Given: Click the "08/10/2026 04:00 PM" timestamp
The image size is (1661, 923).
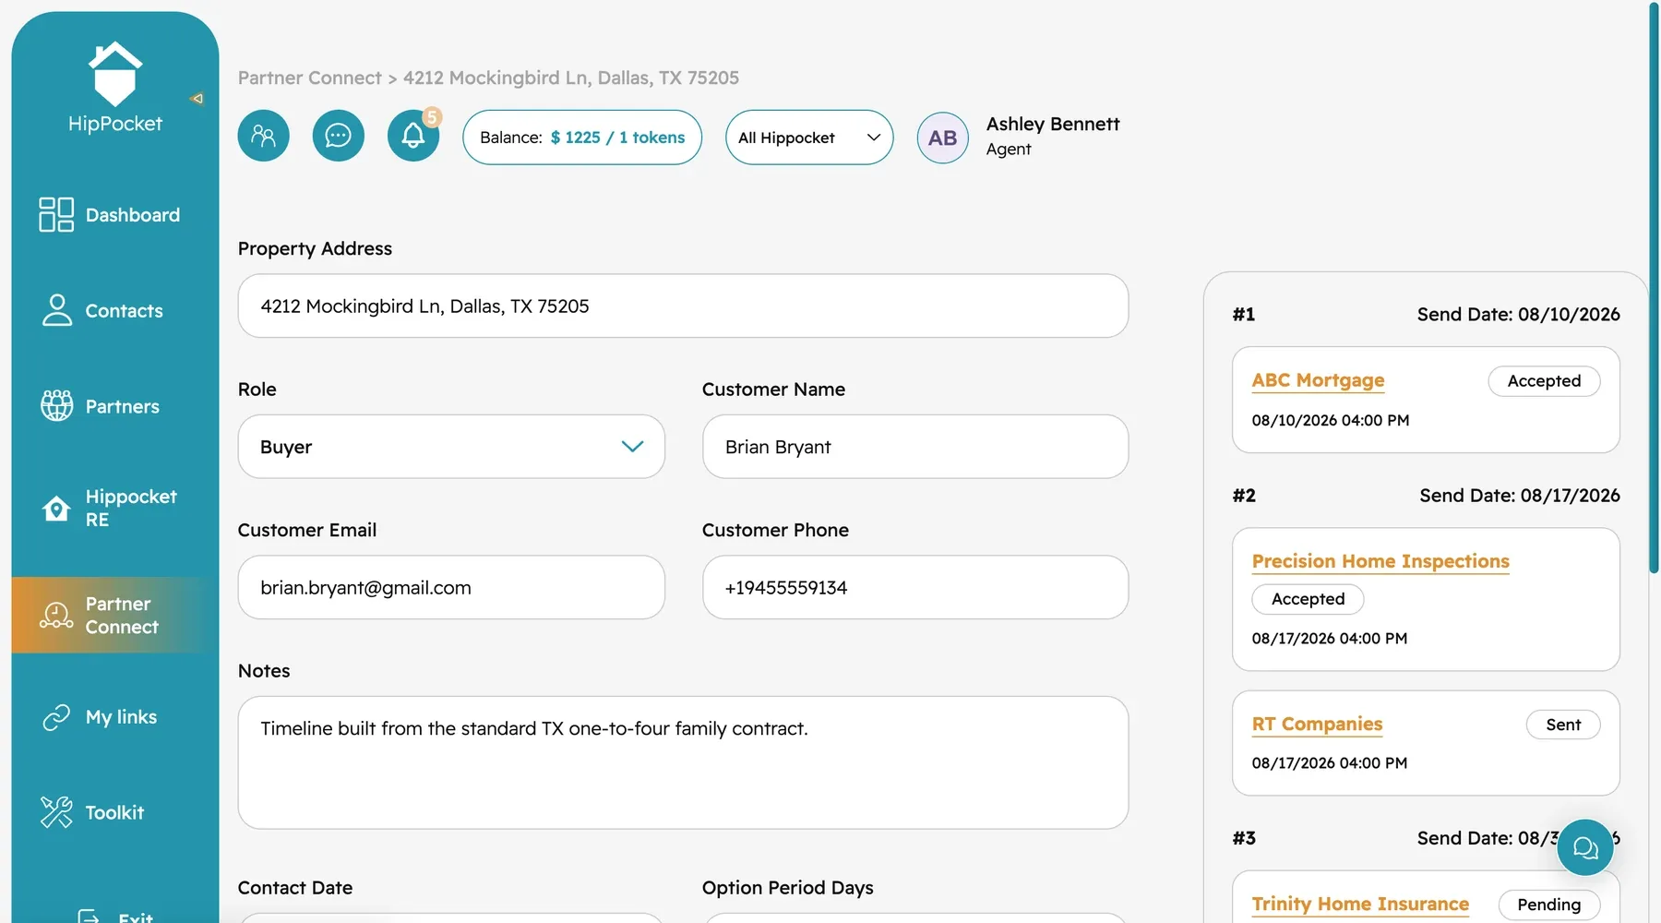Looking at the screenshot, I should [x=1330, y=420].
